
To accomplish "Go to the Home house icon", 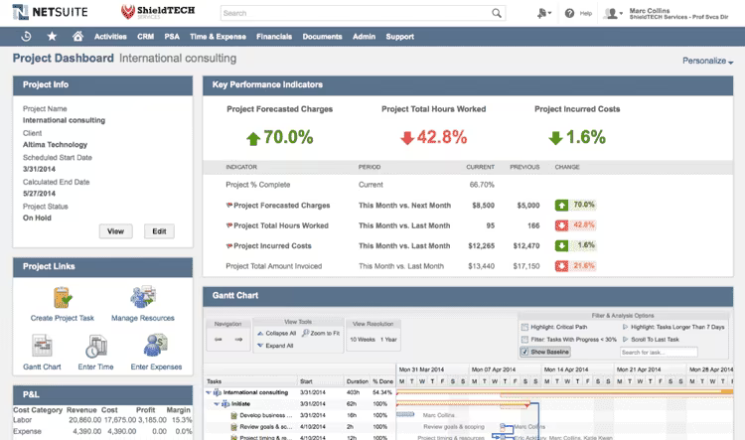I will [x=77, y=36].
